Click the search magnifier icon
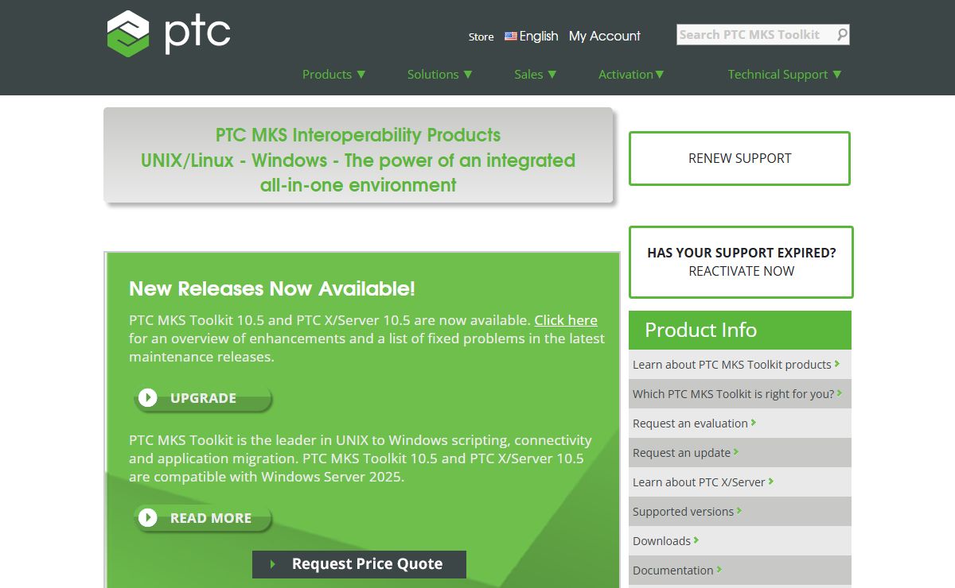 point(842,34)
